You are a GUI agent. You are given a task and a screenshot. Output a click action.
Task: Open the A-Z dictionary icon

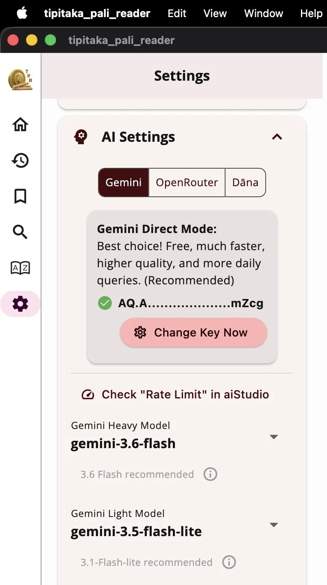click(20, 268)
